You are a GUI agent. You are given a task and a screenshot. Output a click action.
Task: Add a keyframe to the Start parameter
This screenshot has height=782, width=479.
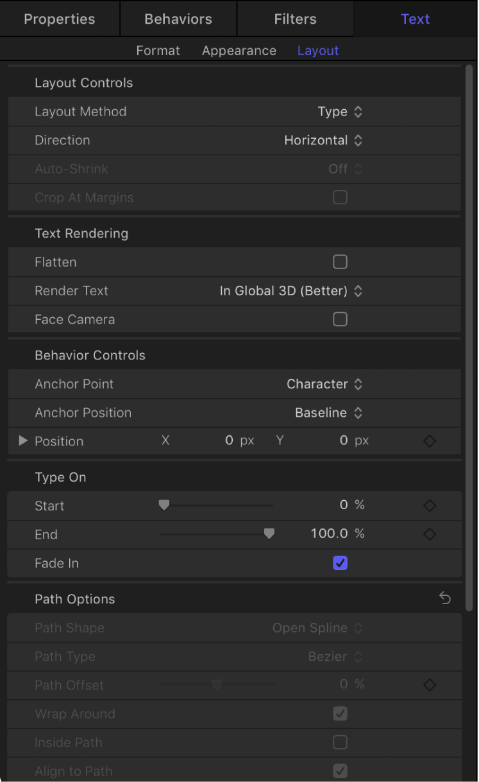[x=430, y=505]
